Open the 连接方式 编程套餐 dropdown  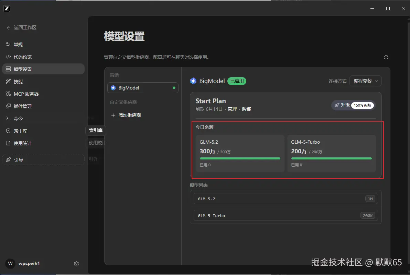coord(366,81)
